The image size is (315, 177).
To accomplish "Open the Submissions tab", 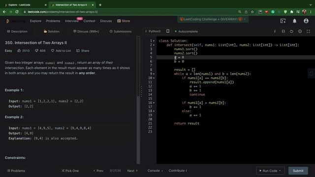I will (120, 31).
